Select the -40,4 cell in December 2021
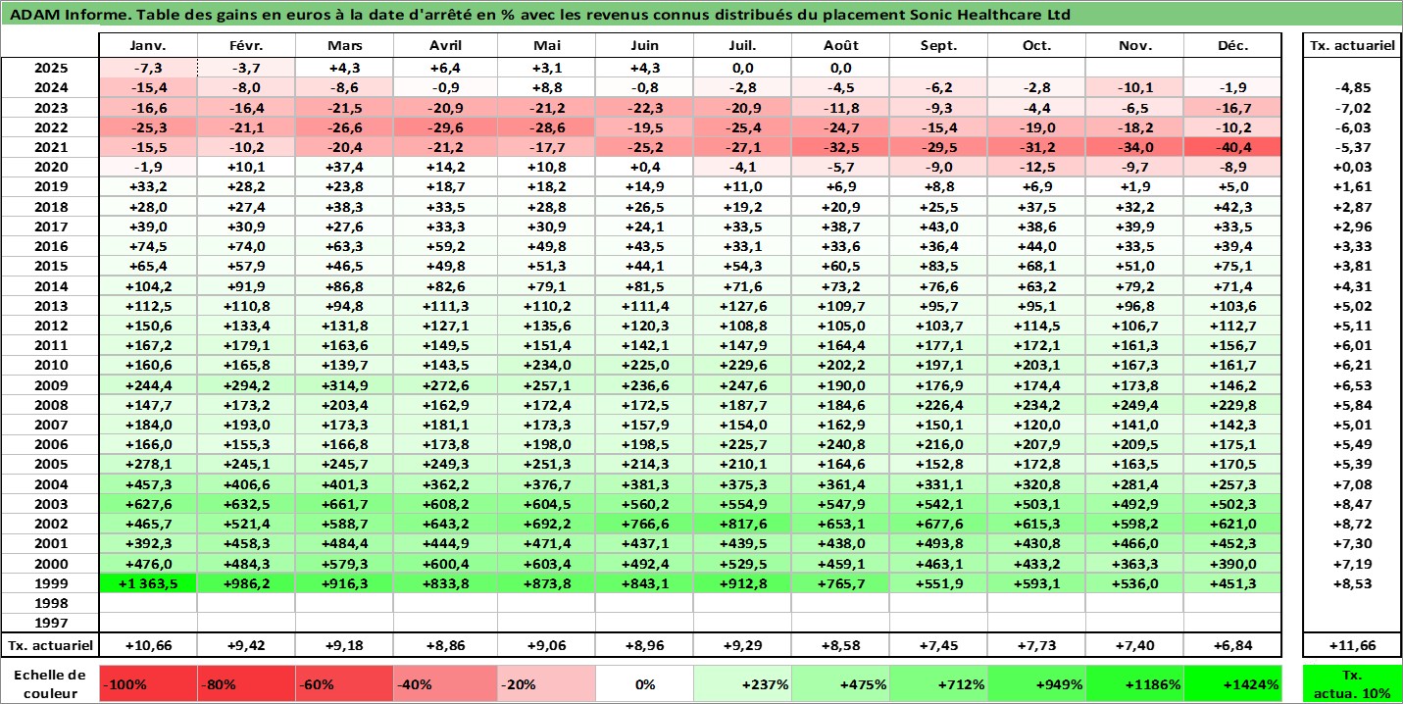Image resolution: width=1403 pixels, height=704 pixels. tap(1233, 147)
